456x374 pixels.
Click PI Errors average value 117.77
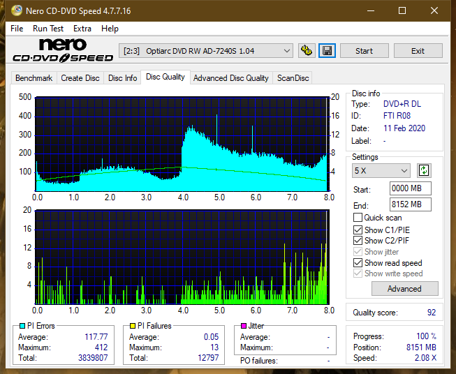96,337
